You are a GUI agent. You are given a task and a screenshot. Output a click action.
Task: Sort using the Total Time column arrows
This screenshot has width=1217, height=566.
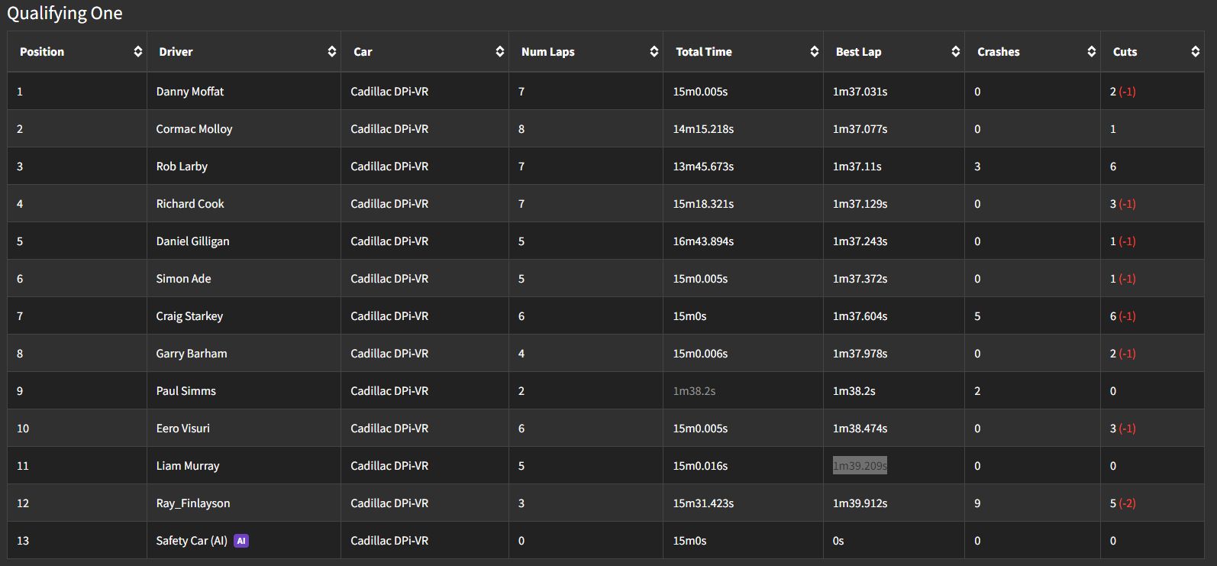(x=815, y=52)
